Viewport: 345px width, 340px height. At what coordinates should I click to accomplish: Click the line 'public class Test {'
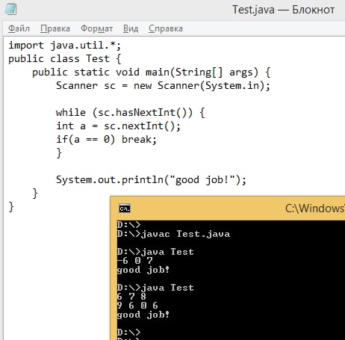[65, 59]
